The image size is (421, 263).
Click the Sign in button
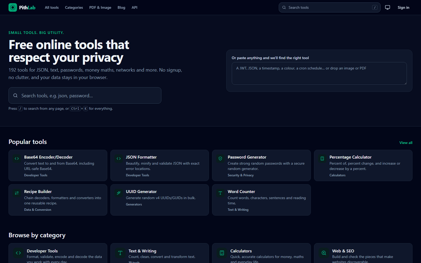point(403,7)
